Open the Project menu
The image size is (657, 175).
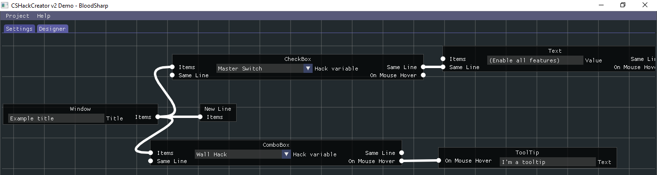tap(17, 16)
